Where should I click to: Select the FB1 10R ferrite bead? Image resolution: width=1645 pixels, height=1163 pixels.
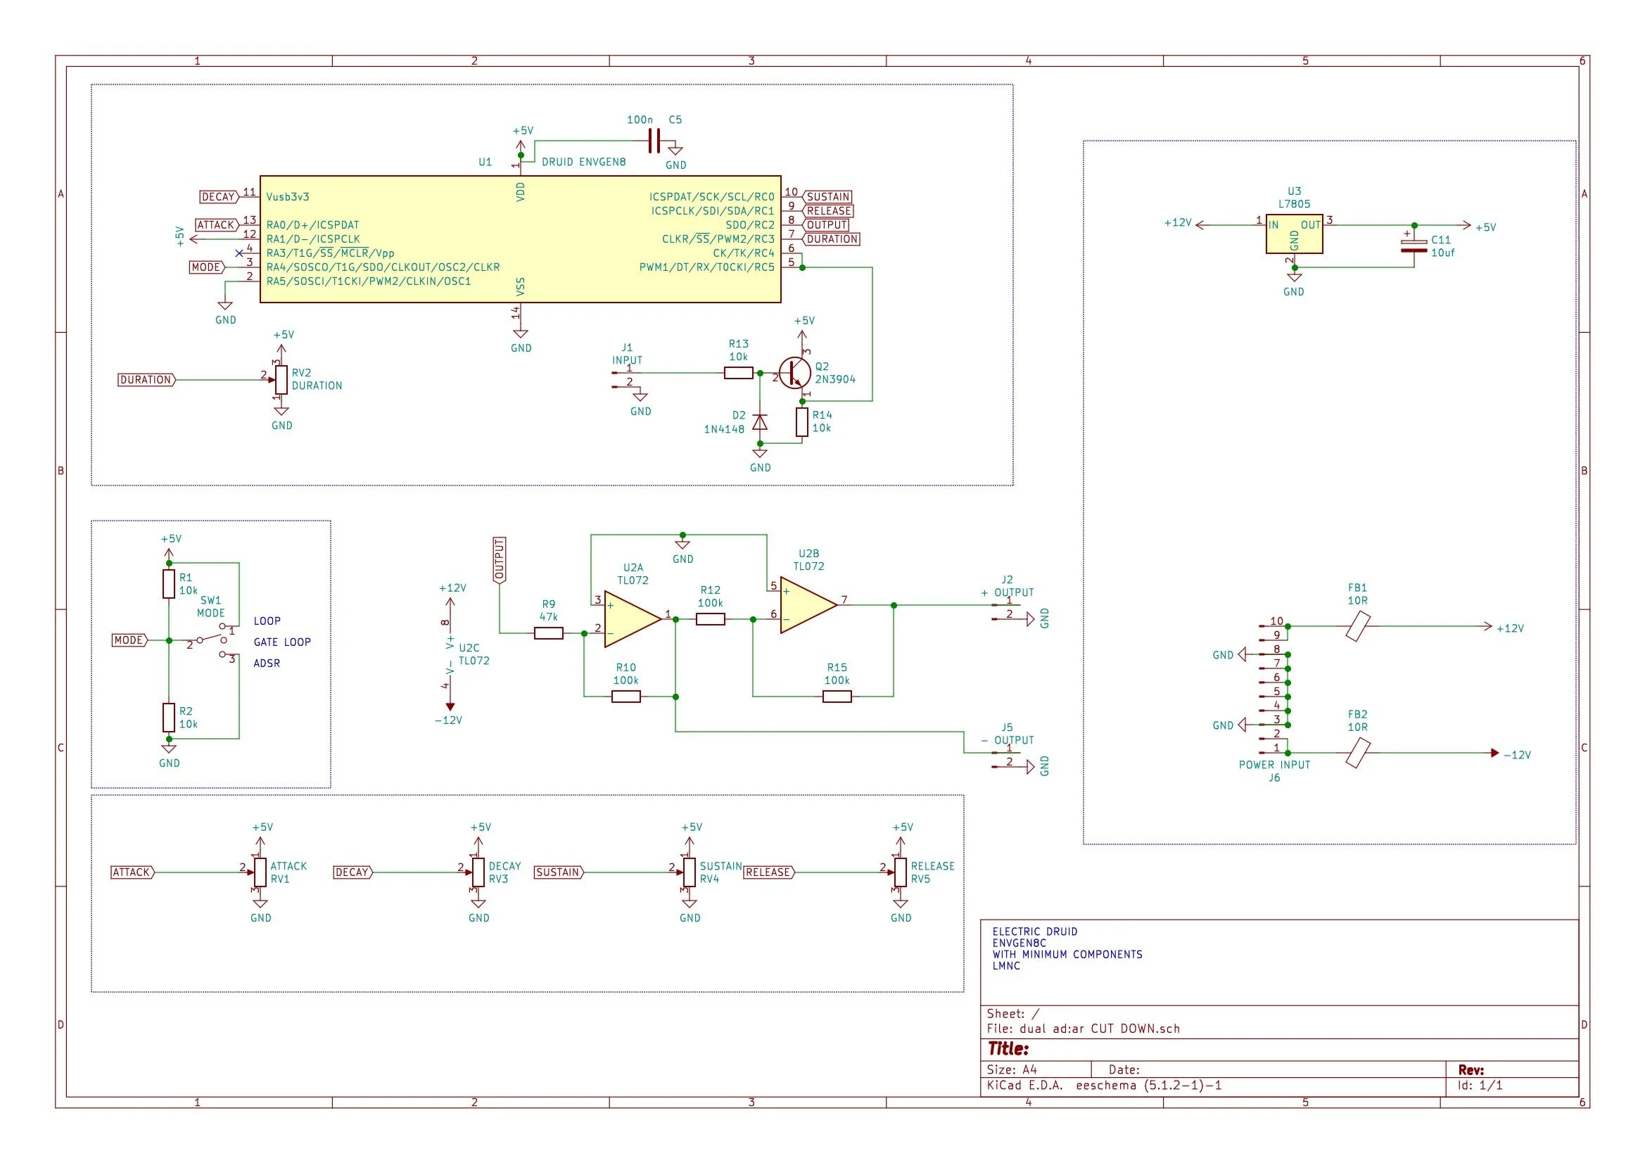coord(1357,626)
